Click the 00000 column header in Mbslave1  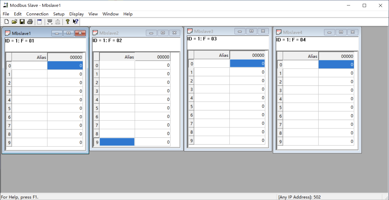point(65,57)
